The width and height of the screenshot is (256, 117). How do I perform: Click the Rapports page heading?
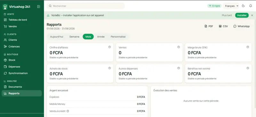point(54,25)
